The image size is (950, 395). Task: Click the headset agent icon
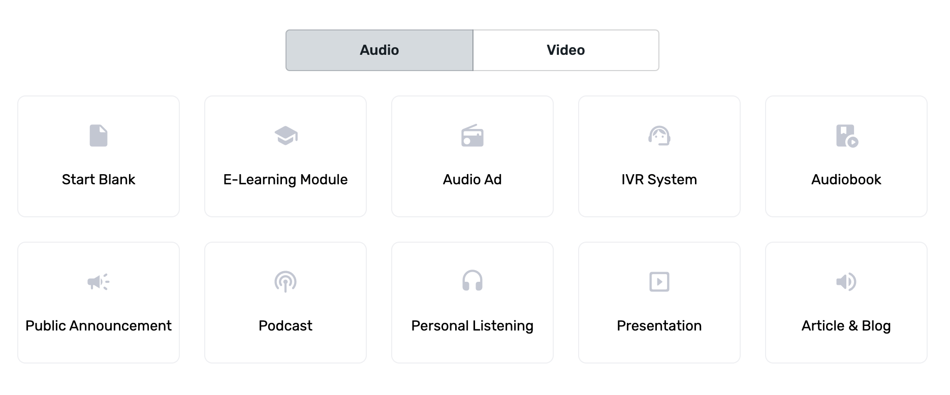659,136
